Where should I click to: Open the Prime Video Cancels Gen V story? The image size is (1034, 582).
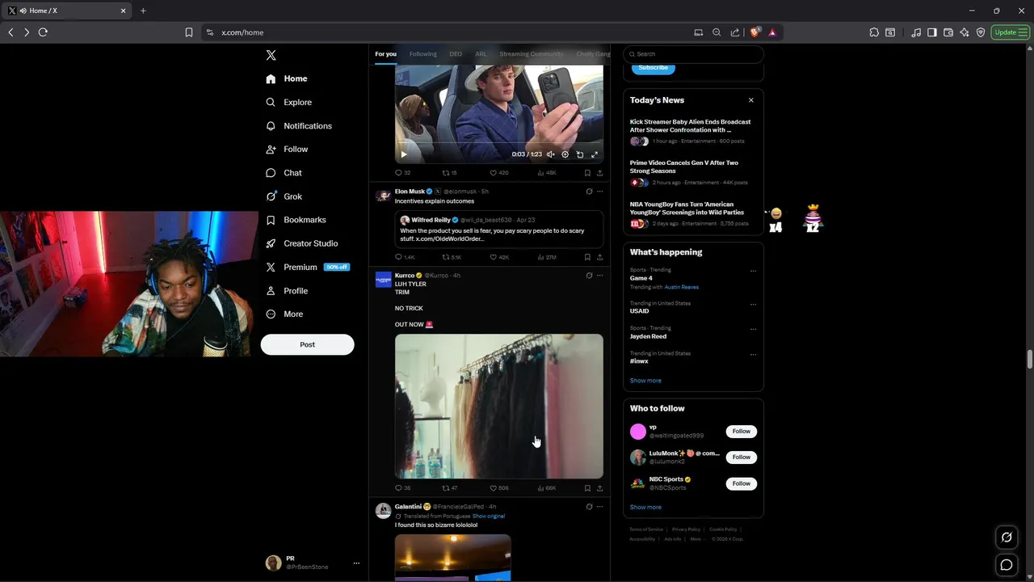coord(692,174)
